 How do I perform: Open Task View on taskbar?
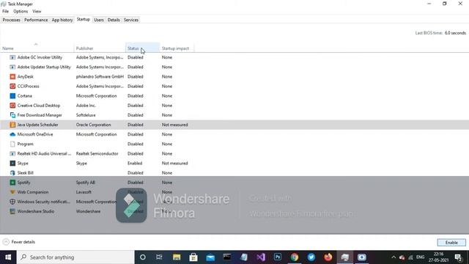click(159, 257)
